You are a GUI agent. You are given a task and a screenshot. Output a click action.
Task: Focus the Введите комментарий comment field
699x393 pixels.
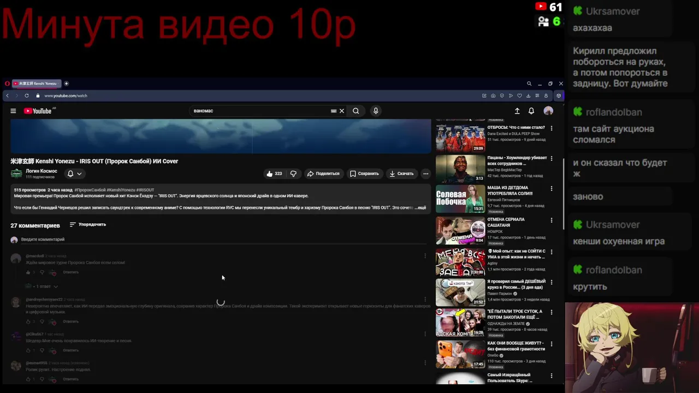point(224,240)
